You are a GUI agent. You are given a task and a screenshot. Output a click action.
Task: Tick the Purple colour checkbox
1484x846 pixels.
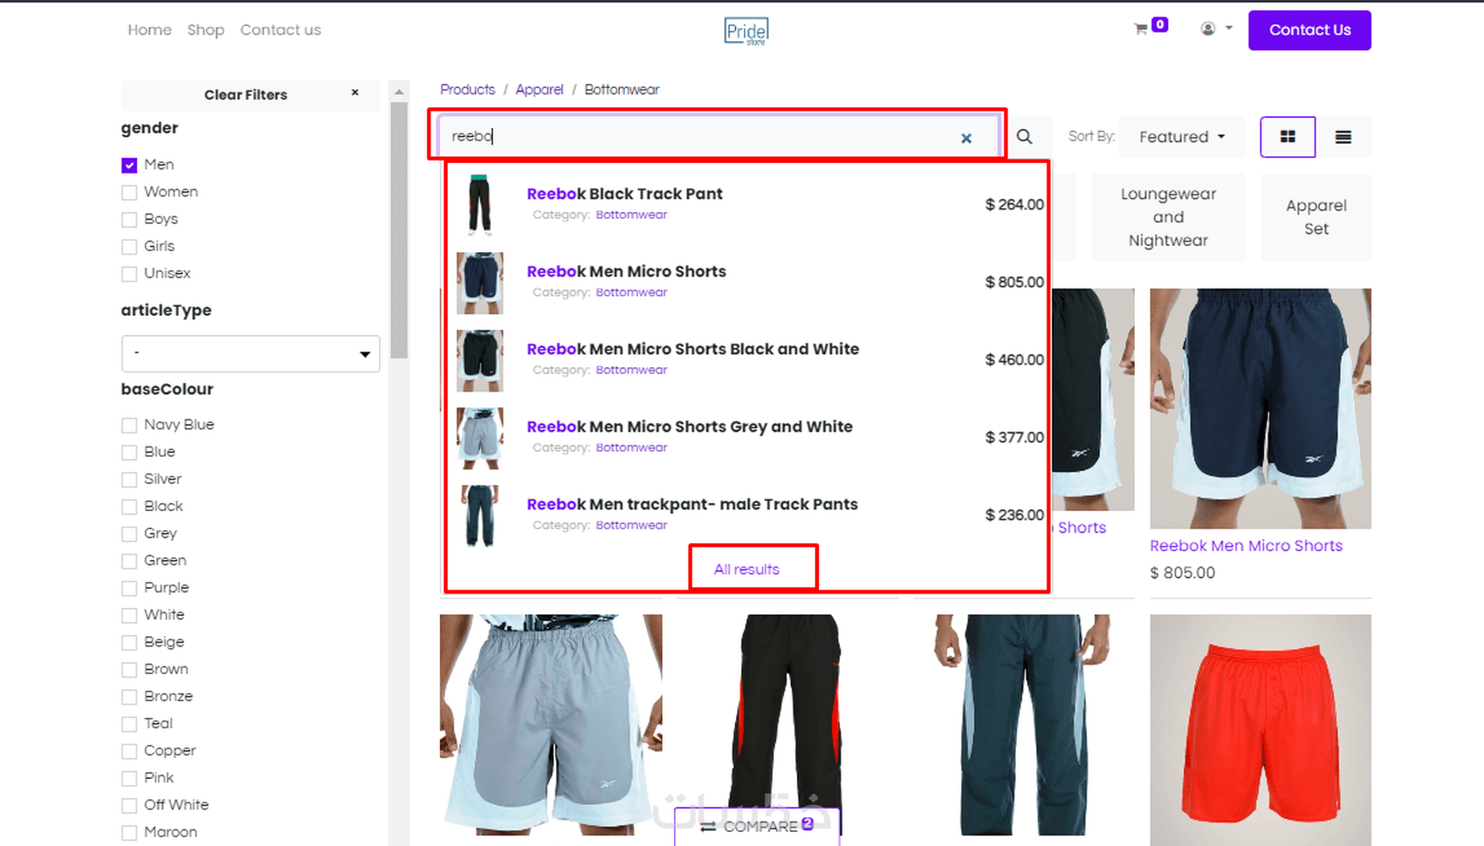pos(129,588)
